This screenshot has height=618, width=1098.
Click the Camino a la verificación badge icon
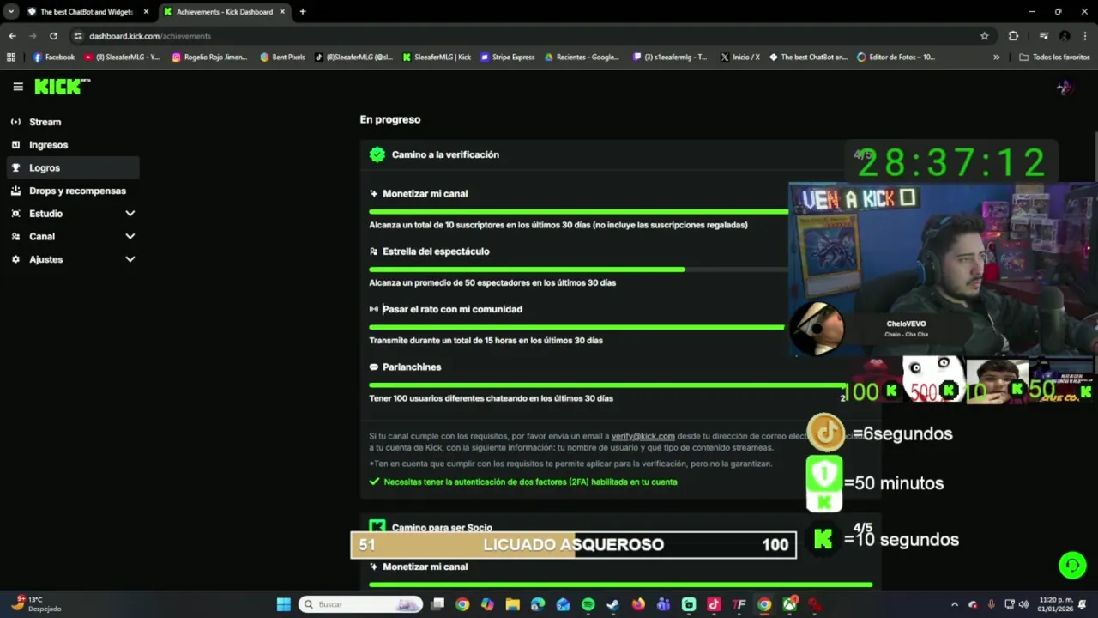coord(377,154)
